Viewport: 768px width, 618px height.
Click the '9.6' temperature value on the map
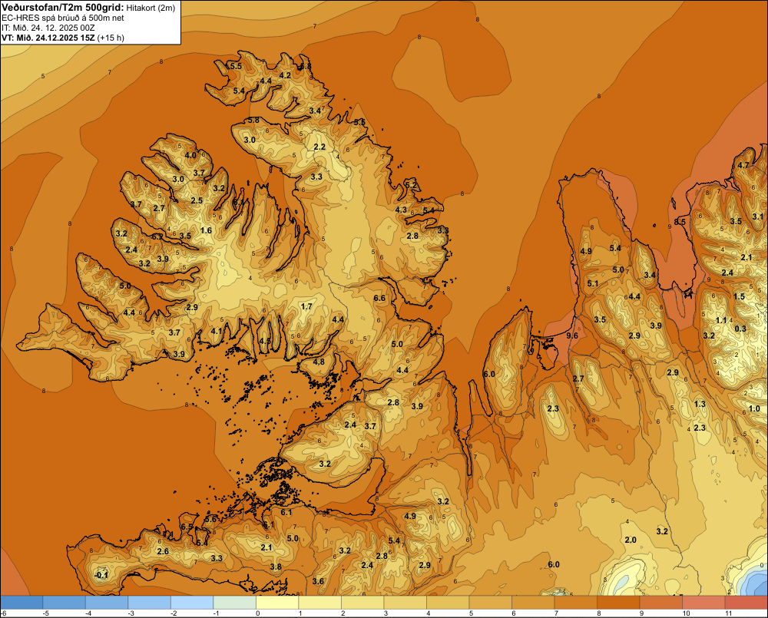coord(572,335)
